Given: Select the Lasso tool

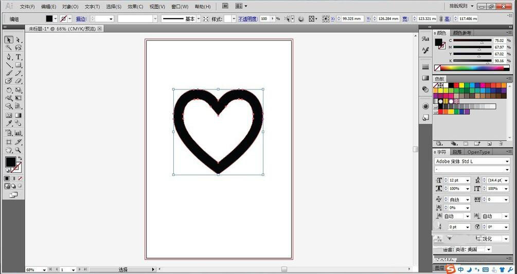Looking at the screenshot, I should click(18, 48).
